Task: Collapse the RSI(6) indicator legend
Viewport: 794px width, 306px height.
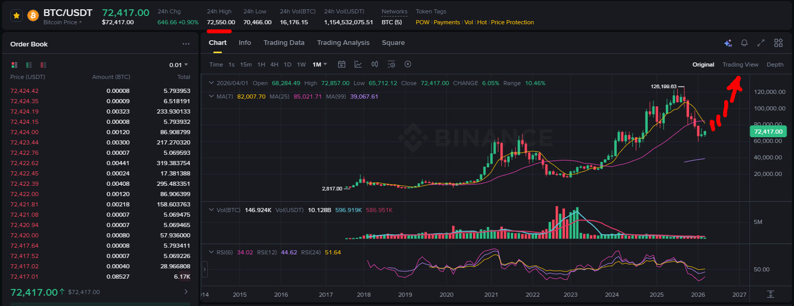Action: pyautogui.click(x=211, y=252)
